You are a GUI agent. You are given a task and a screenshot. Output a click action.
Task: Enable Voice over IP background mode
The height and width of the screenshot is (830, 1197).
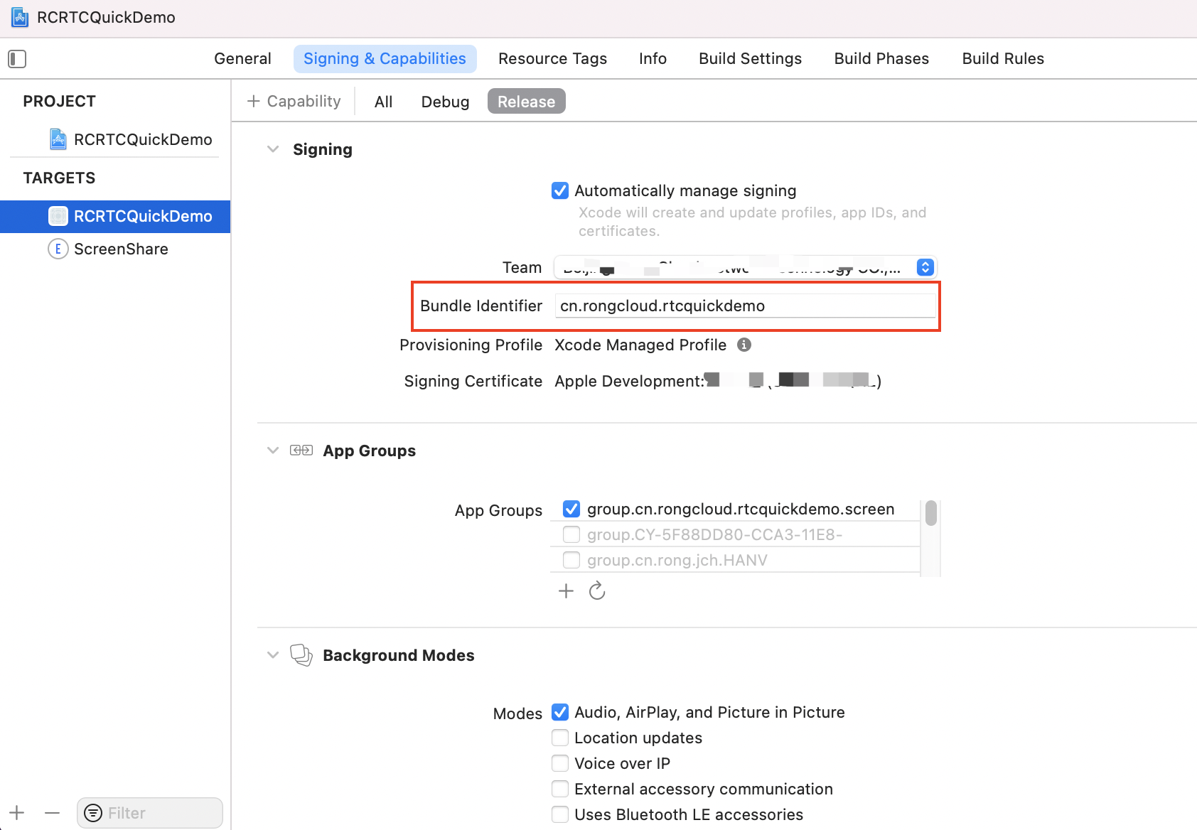coord(560,763)
